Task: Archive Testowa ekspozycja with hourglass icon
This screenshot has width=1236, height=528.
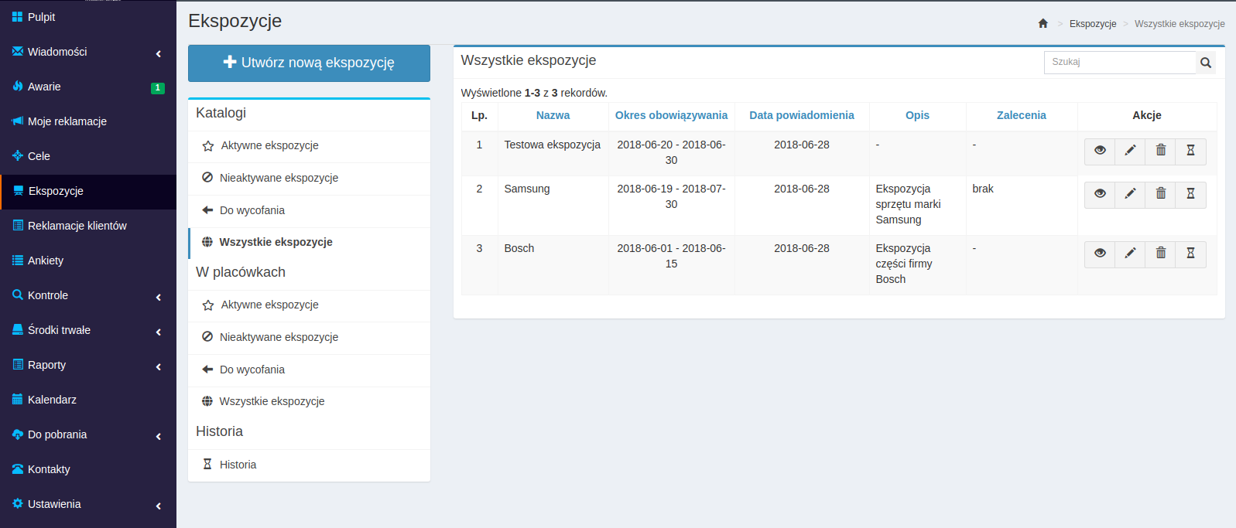Action: coord(1190,151)
